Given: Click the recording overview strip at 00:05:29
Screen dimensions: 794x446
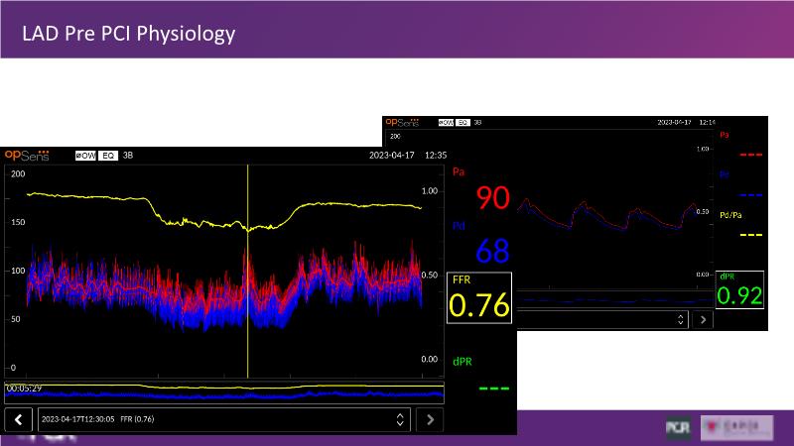Looking at the screenshot, I should coord(223,392).
